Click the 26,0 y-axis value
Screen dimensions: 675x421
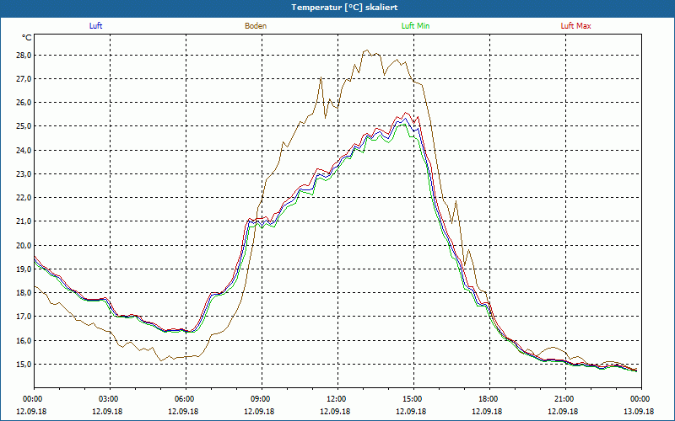click(24, 103)
